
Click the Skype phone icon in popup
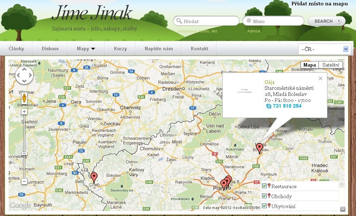[268, 106]
